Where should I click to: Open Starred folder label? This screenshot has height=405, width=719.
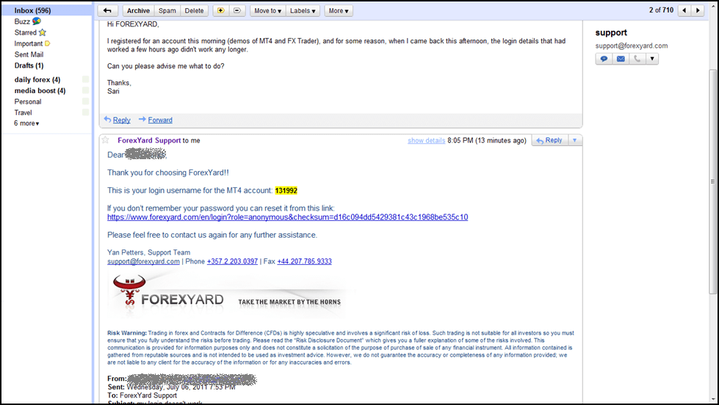(25, 32)
